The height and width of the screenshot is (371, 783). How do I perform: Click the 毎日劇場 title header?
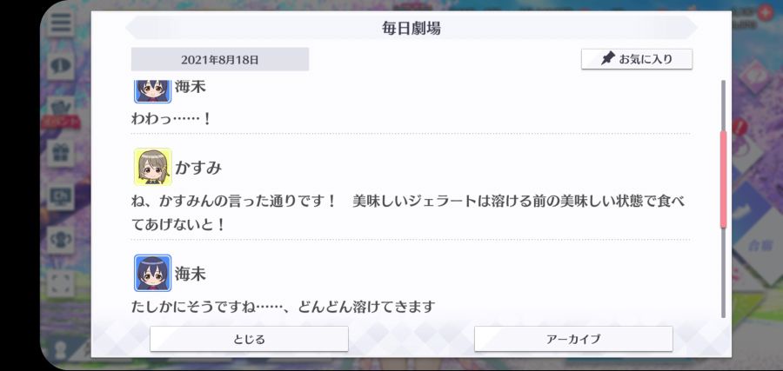[412, 29]
